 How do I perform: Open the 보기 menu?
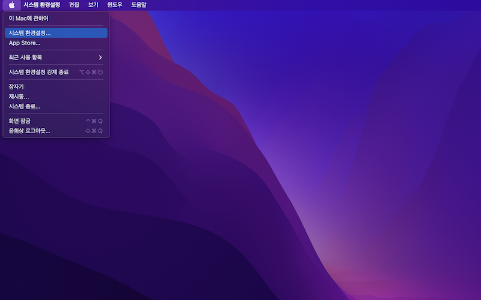[93, 5]
